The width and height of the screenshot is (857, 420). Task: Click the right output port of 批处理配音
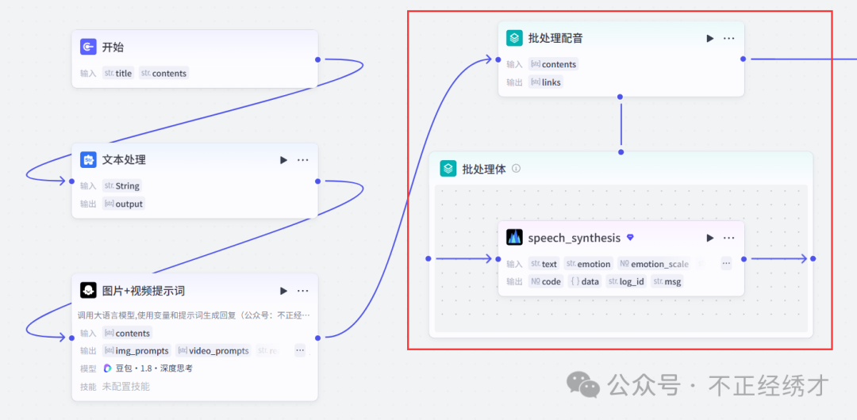[x=744, y=59]
